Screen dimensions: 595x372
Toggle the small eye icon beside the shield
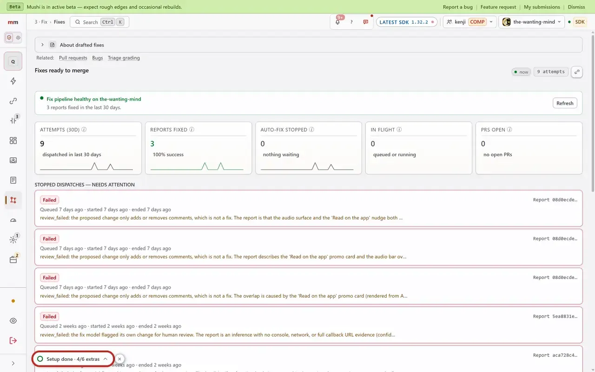click(18, 38)
